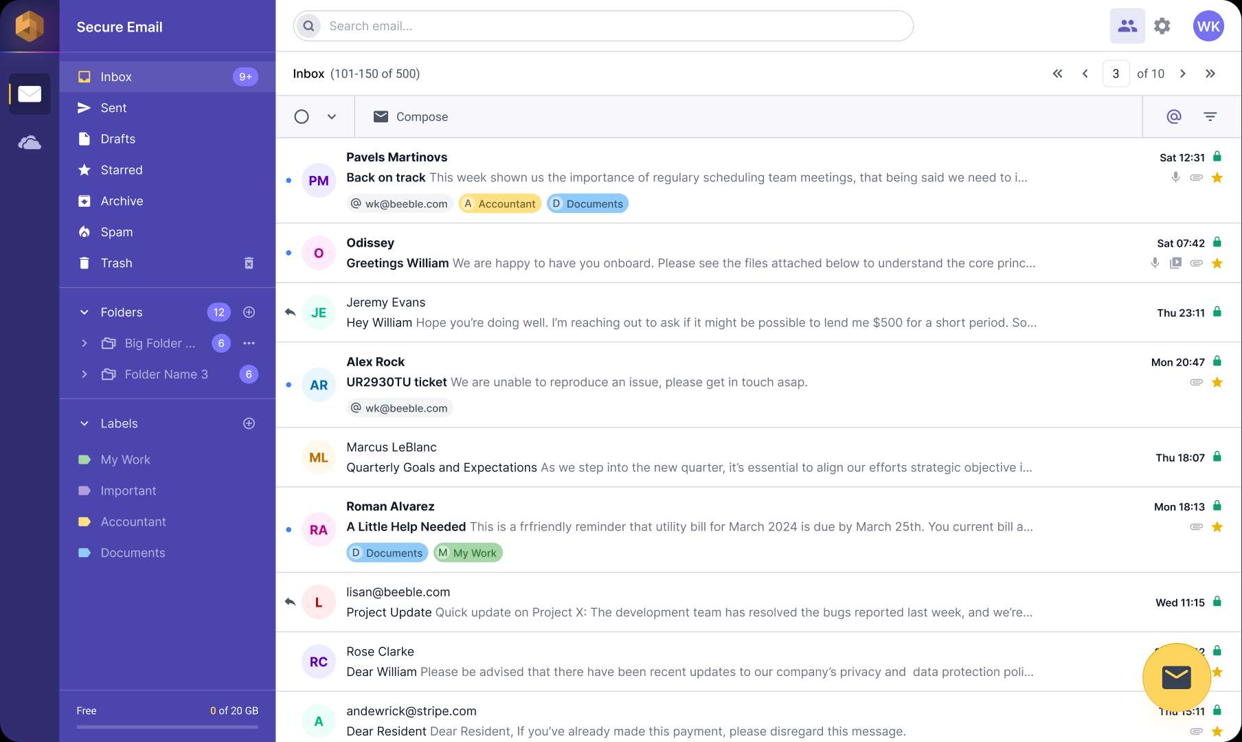This screenshot has height=742, width=1242.
Task: Click the PM avatar of Pavels Martinovs
Action: pos(319,181)
